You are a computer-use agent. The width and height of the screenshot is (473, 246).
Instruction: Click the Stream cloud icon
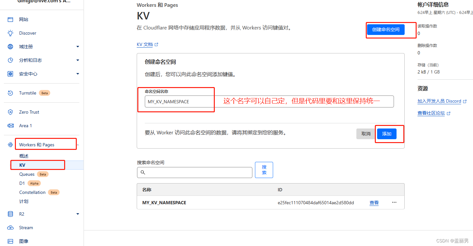pyautogui.click(x=10, y=228)
